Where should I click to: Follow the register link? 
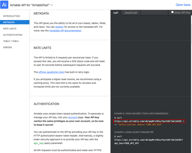tap(59, 27)
